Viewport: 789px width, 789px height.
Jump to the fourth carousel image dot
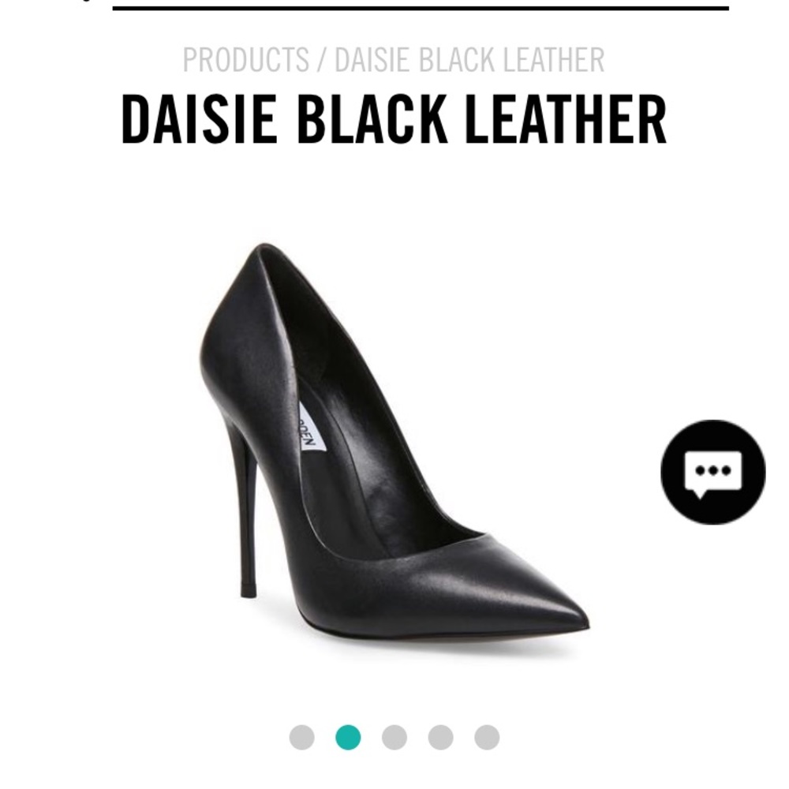pos(441,737)
